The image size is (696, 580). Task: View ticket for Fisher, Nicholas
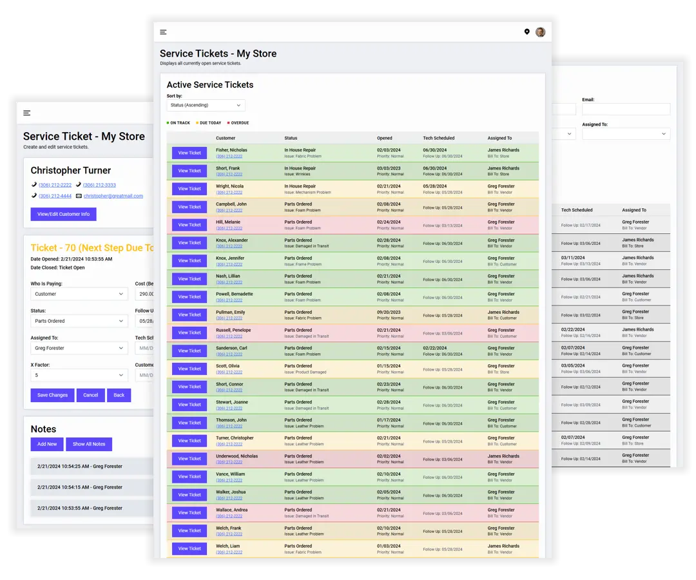tap(189, 153)
